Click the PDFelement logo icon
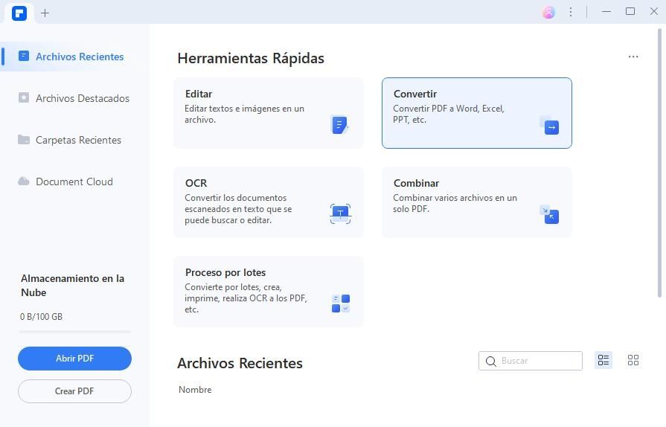 [x=19, y=13]
